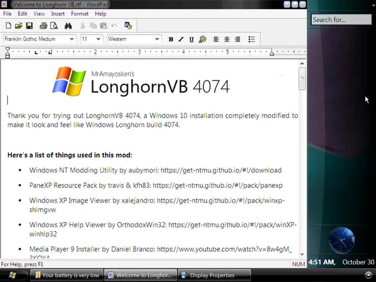Align text left

[216, 39]
